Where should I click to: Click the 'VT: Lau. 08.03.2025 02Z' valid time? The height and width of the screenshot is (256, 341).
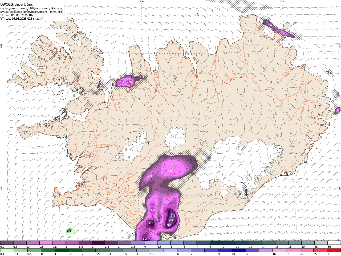(16, 19)
